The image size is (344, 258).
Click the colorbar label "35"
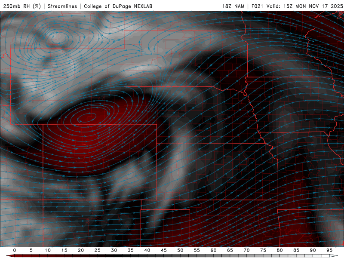coord(130,250)
